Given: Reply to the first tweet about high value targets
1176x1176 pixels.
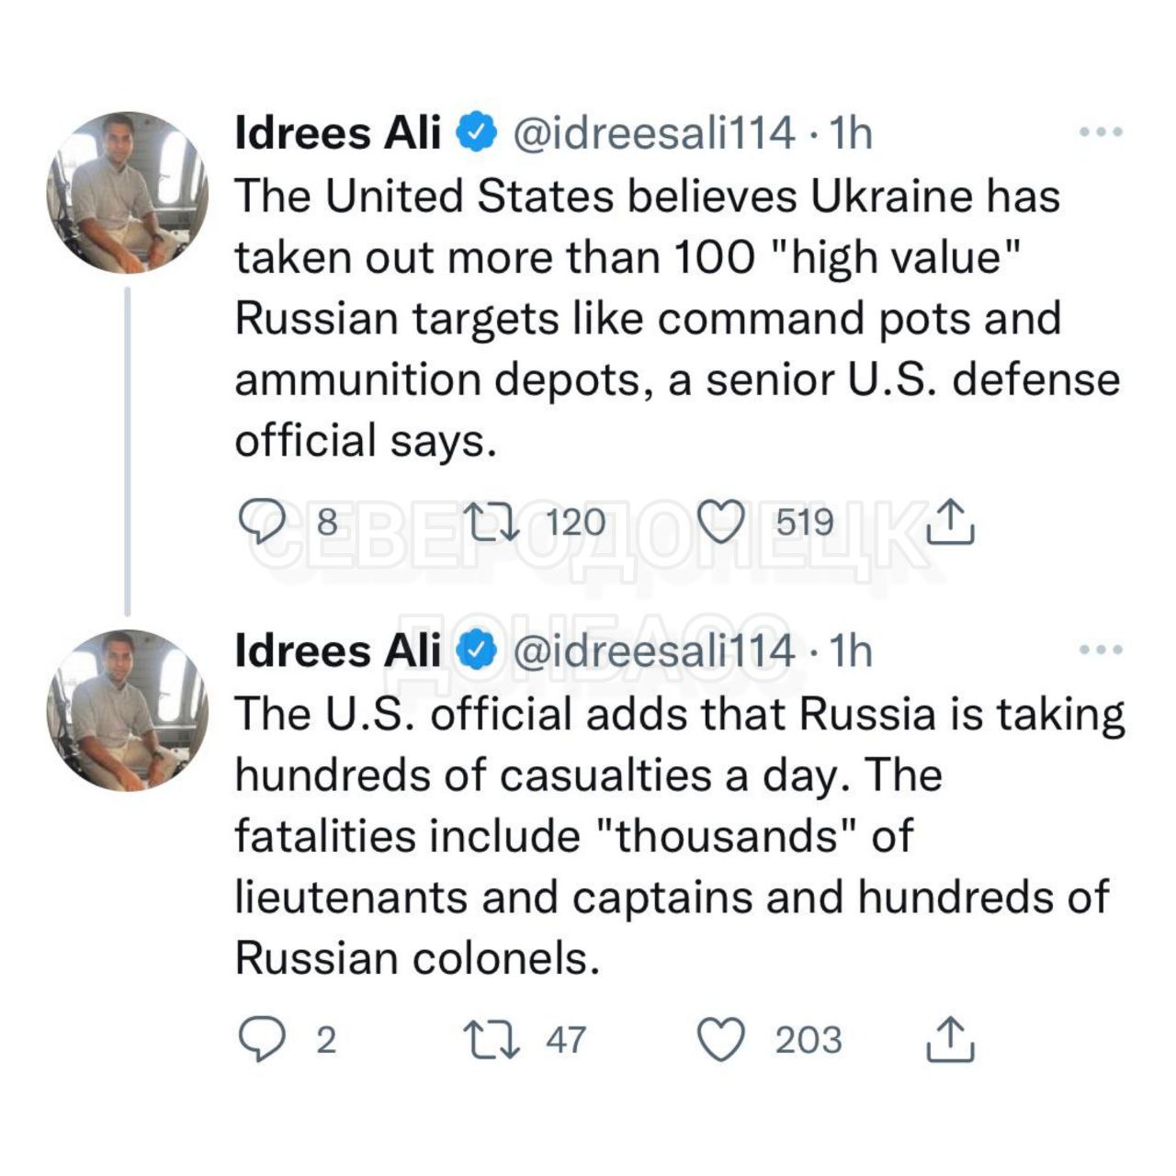Looking at the screenshot, I should click(x=262, y=523).
